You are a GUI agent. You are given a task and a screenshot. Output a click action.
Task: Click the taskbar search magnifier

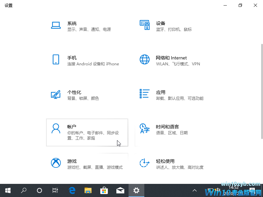[24, 190]
